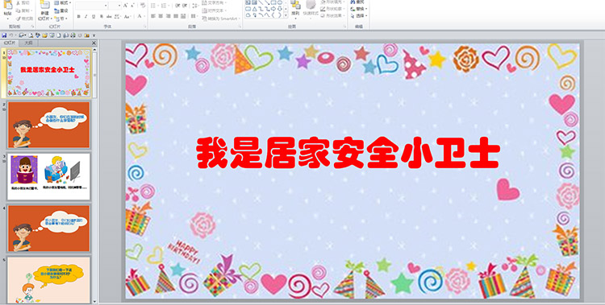Click the Undo icon in quick access toolbar
Viewport: 605px width, 305px height.
point(11,35)
